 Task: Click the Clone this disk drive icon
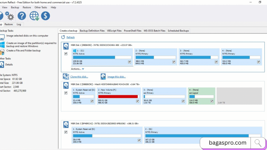pos(66,76)
